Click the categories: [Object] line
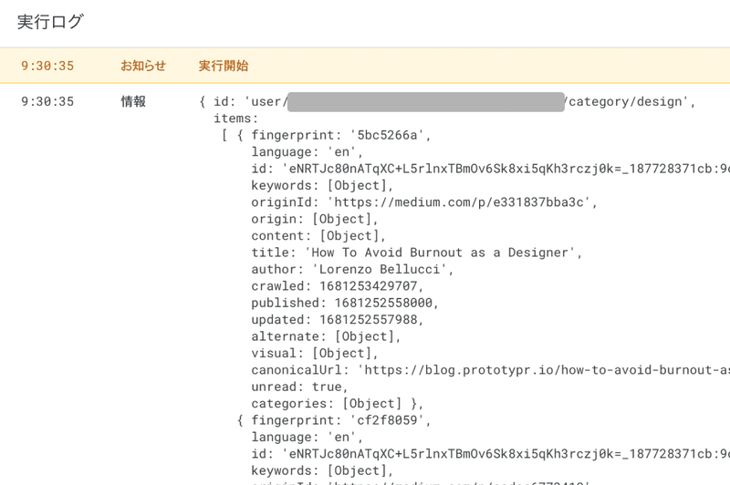This screenshot has height=485, width=730. (337, 403)
